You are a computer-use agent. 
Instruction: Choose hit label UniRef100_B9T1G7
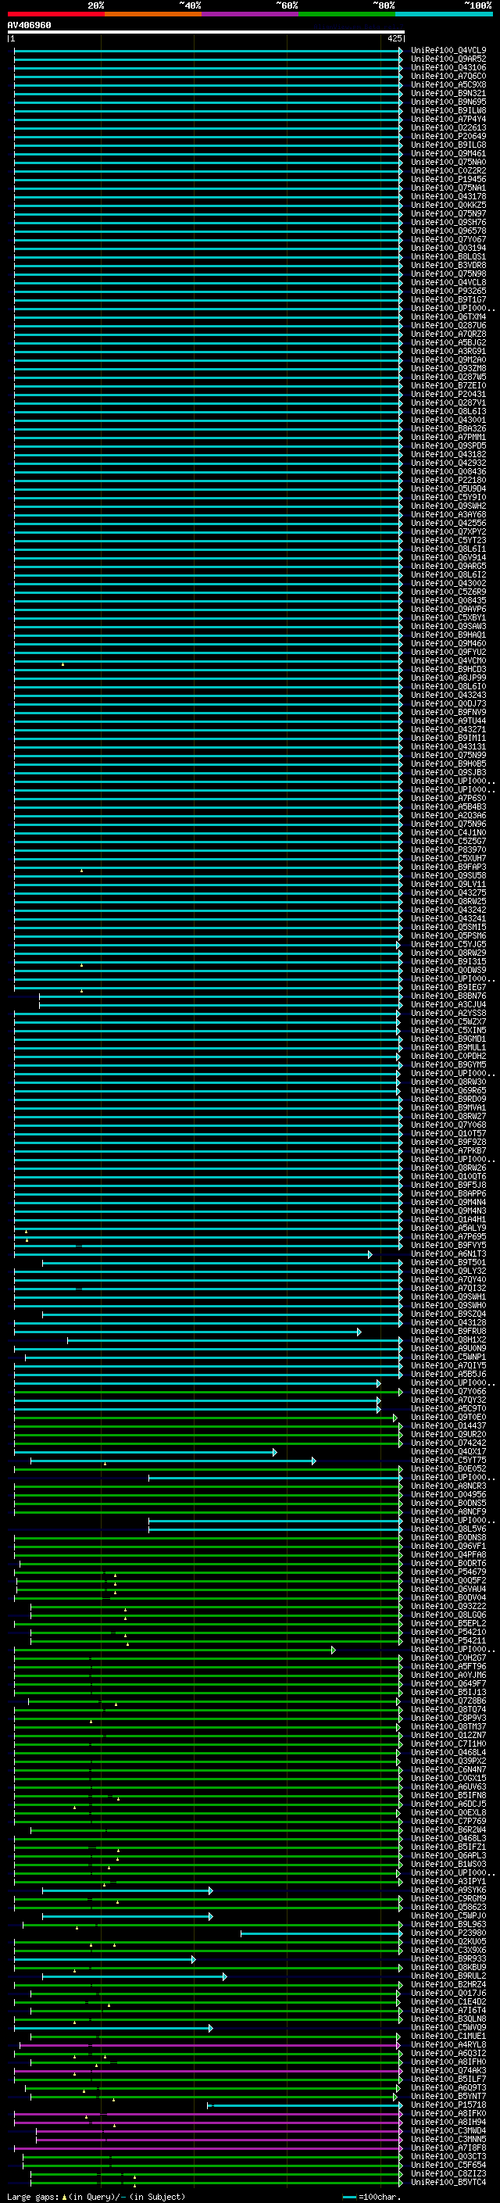[x=448, y=299]
